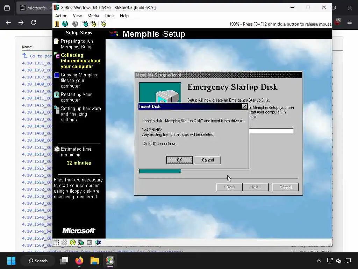Screen dimensions: 358x269
Task: Click the 'Setting up hardware and finalizing settings' step
Action: pos(81,114)
